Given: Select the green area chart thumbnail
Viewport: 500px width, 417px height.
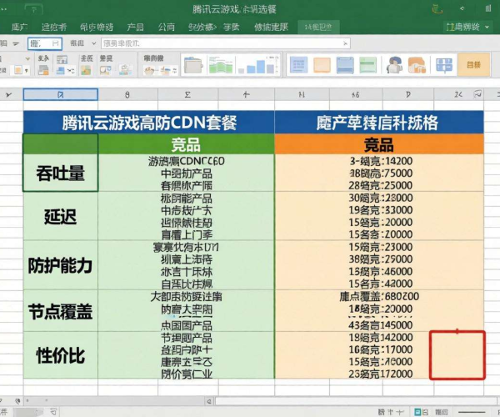Looking at the screenshot, I should click(221, 65).
